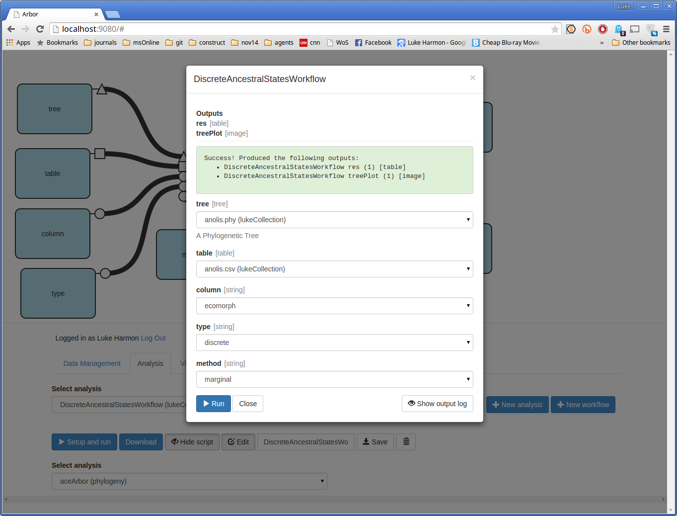Open type dropdown discrete

335,343
